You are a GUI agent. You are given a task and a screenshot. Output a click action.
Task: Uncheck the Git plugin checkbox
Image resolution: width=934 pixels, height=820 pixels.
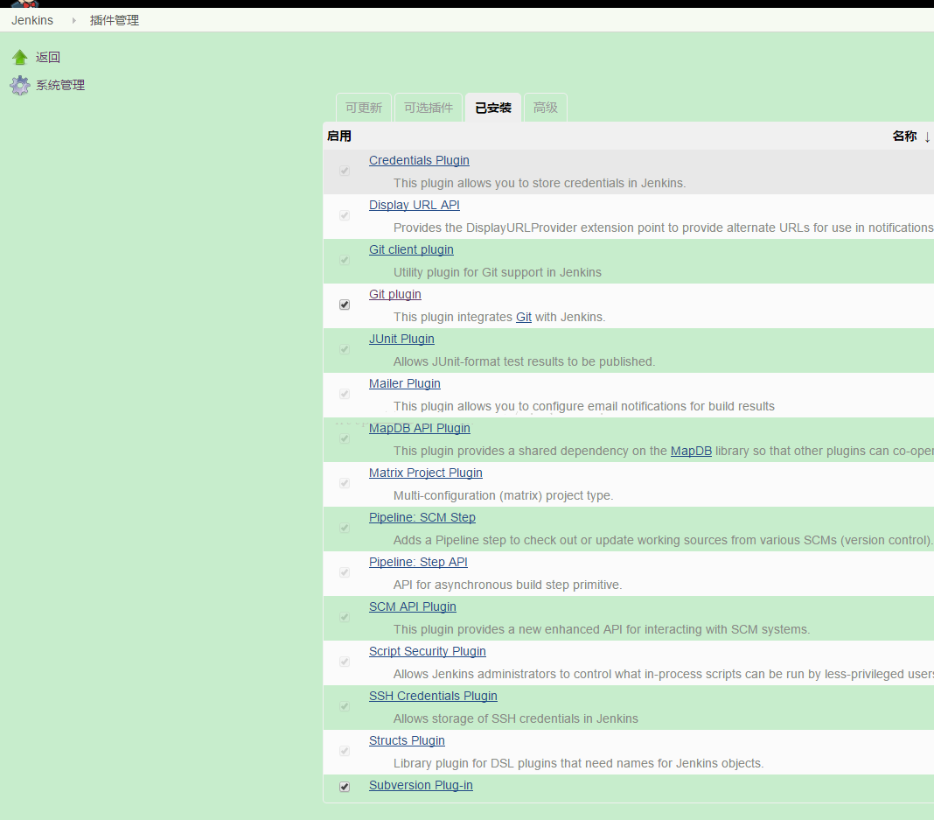tap(345, 305)
